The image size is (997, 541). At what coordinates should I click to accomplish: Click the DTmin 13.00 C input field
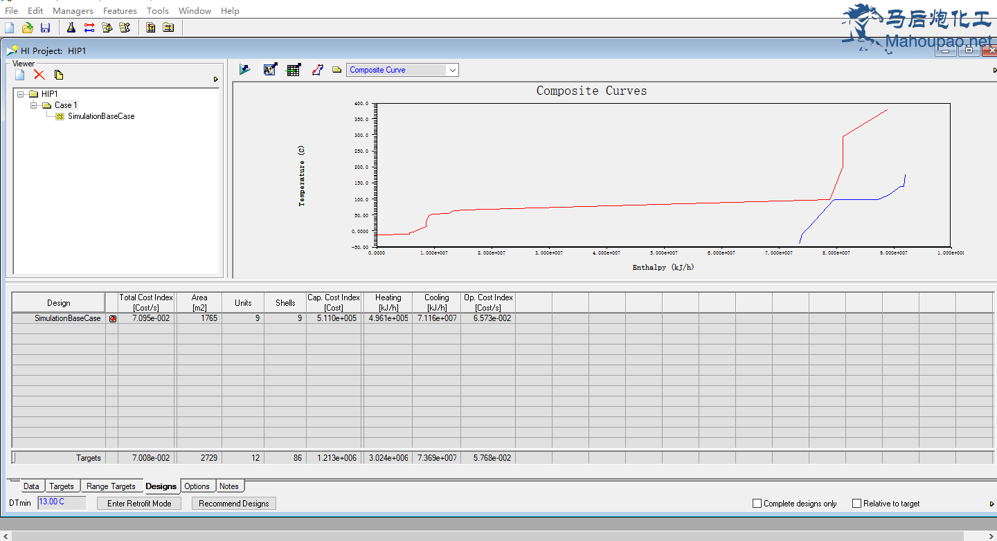[62, 502]
